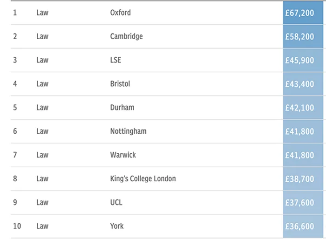Click the £37,600 salary cell
326x240 pixels.
point(303,202)
